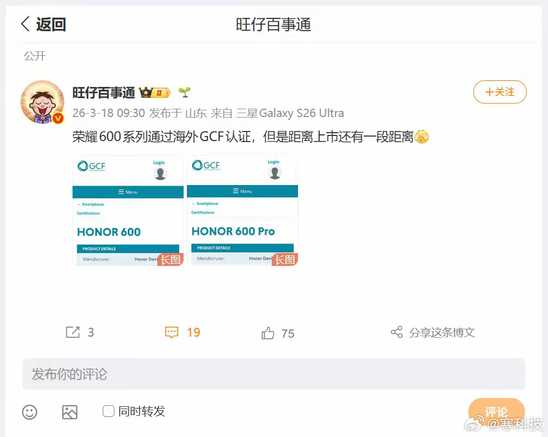Focus the 发布你的评论 comment field
The height and width of the screenshot is (437, 548).
tap(273, 374)
